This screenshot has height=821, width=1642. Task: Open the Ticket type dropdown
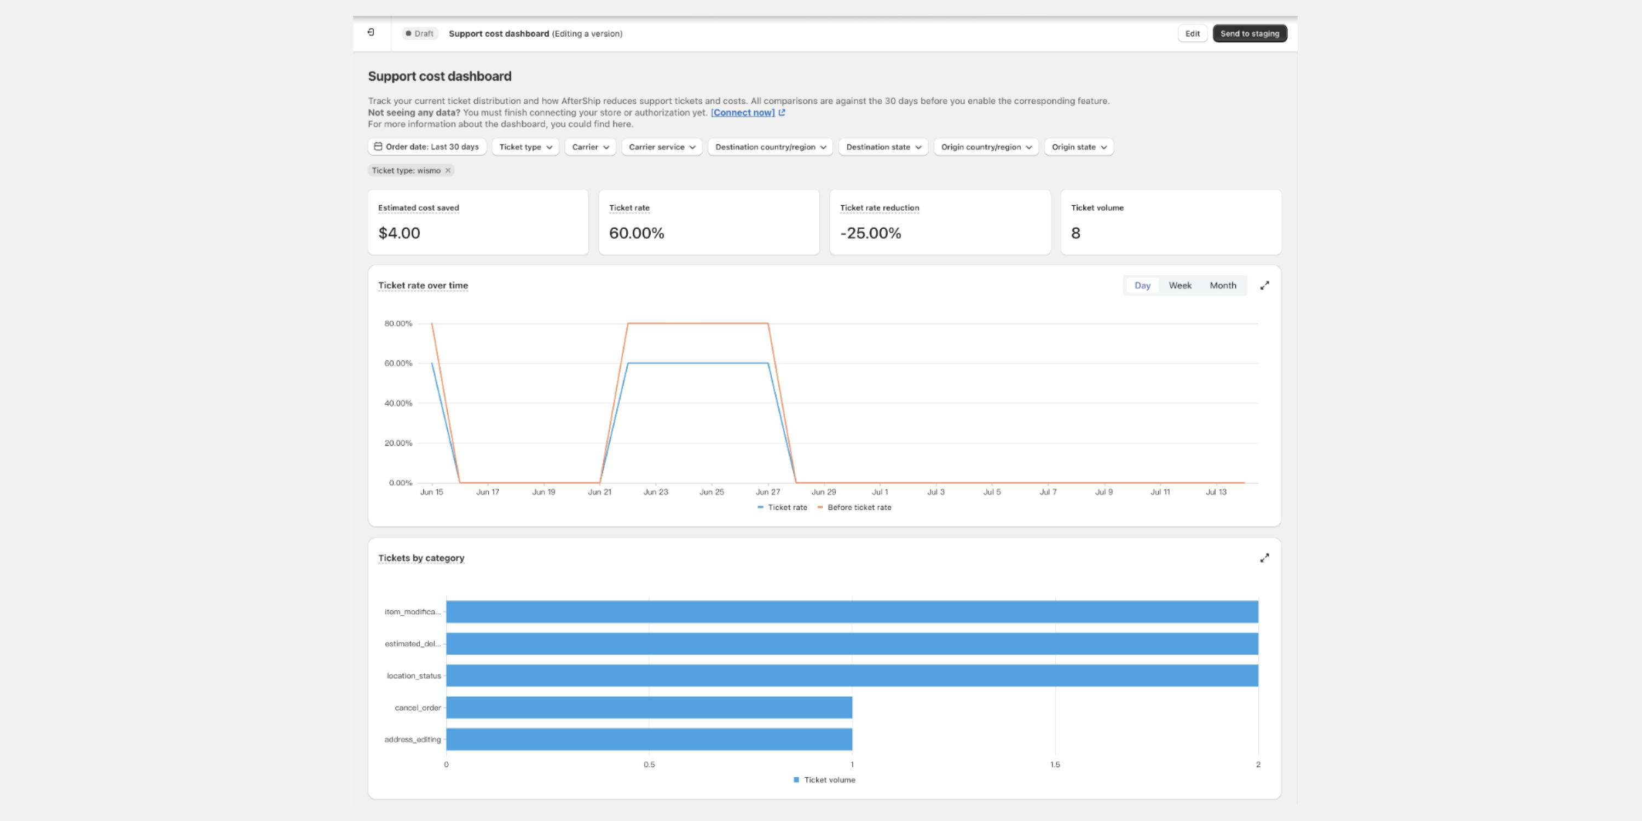click(x=525, y=147)
